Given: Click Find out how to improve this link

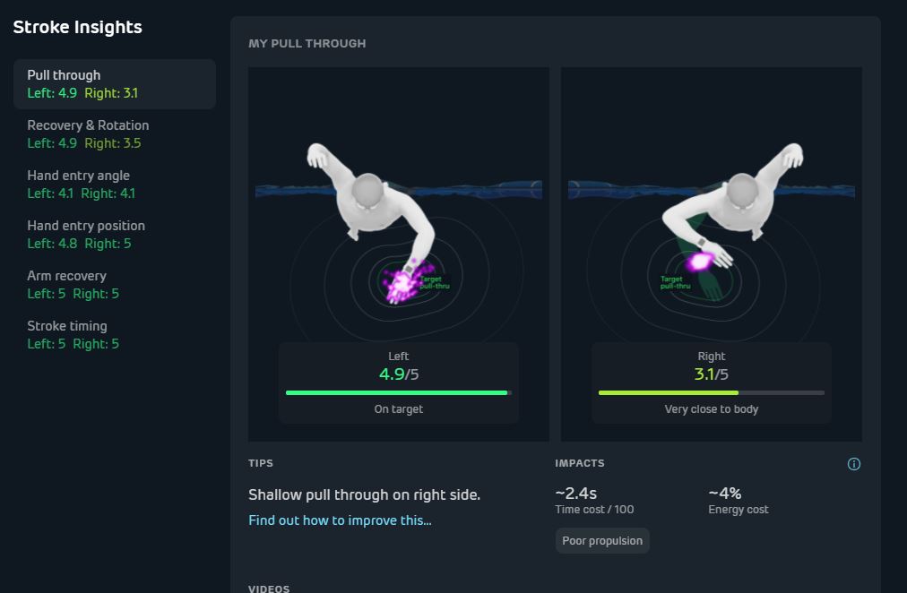Looking at the screenshot, I should point(341,520).
